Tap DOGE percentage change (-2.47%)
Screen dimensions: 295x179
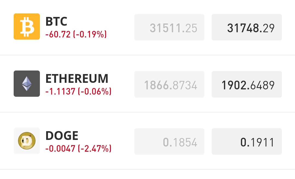coord(95,149)
